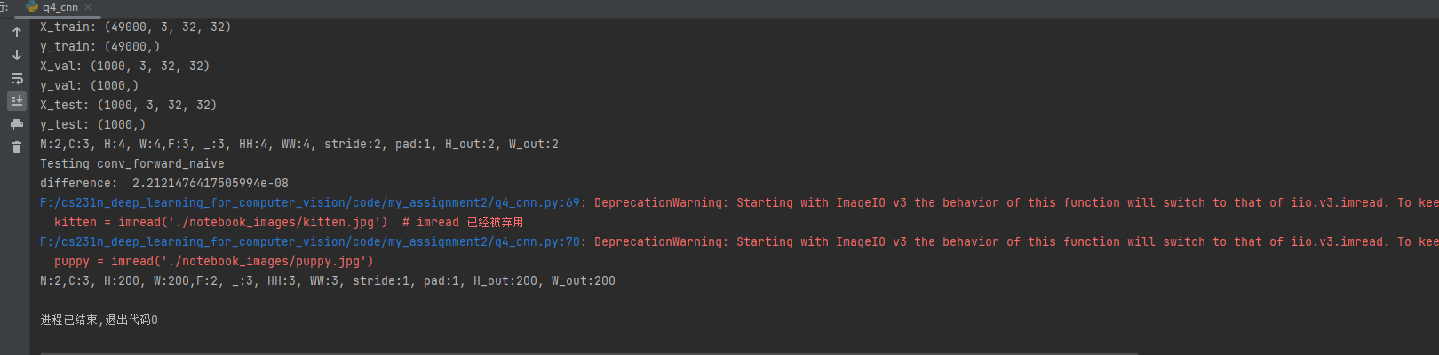Click the up arrow in console toolbar
The image size is (1439, 355).
17,32
